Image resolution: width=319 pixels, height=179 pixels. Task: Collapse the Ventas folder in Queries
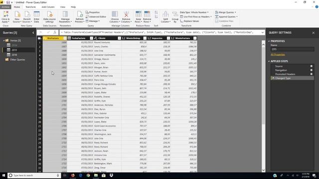click(x=4, y=41)
